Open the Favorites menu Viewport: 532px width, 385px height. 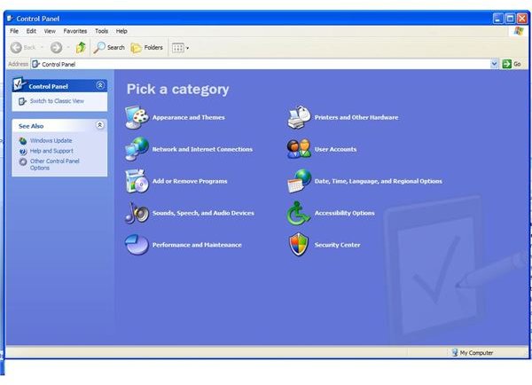(x=75, y=31)
